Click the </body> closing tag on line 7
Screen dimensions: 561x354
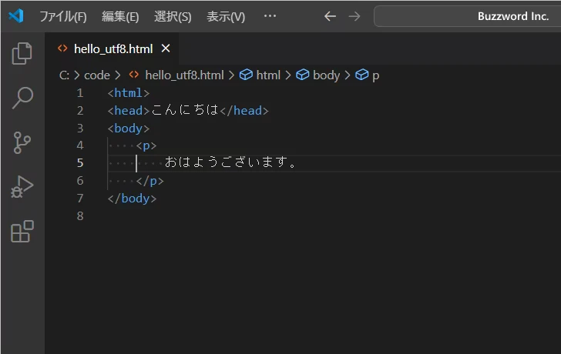pyautogui.click(x=132, y=199)
